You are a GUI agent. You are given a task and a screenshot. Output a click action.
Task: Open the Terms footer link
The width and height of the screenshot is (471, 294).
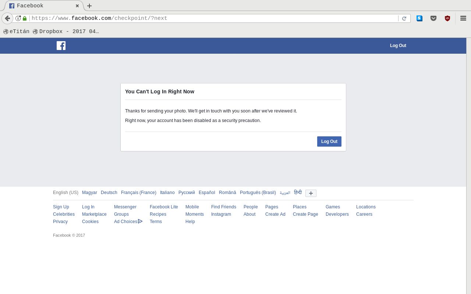[x=156, y=222]
